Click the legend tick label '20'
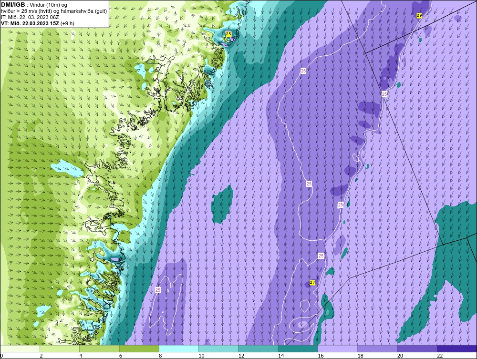477x359 pixels. coord(400,356)
